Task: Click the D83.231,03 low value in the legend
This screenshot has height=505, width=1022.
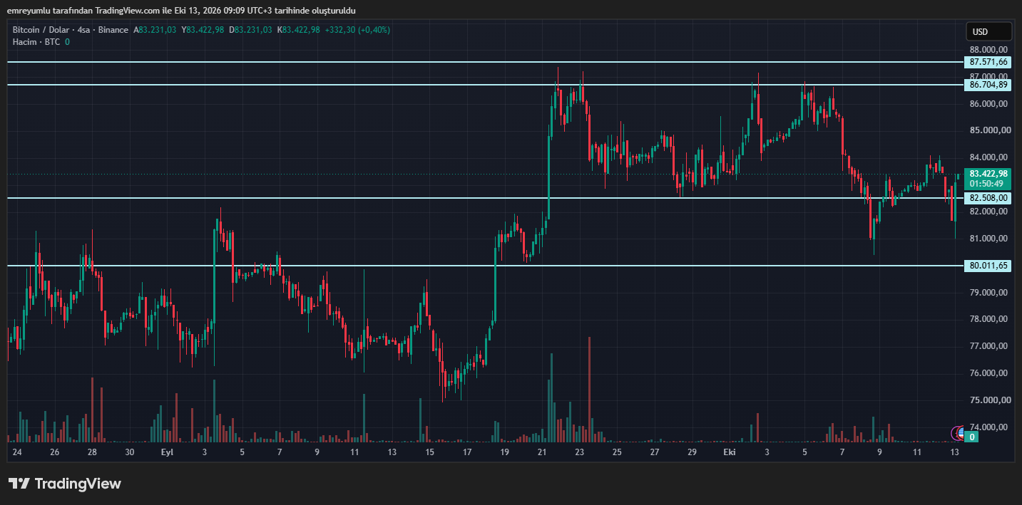Action: click(250, 30)
